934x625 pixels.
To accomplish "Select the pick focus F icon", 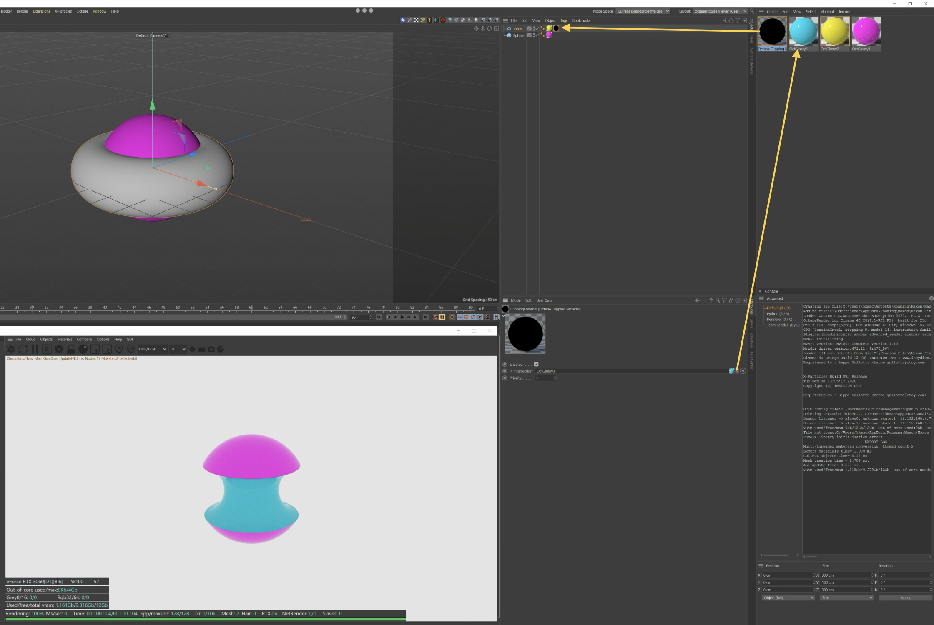I will [x=119, y=349].
